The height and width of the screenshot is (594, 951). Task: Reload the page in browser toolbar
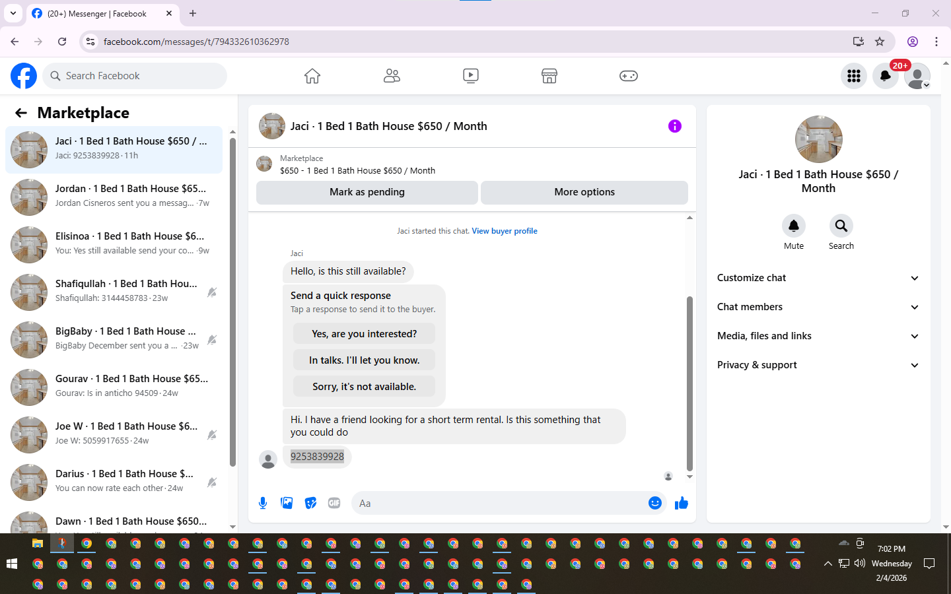pos(62,42)
